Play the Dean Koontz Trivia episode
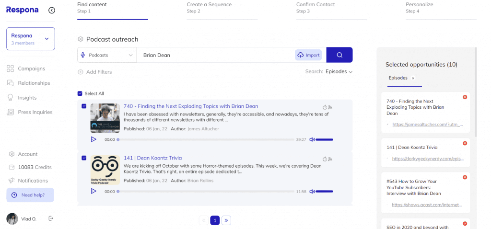491x229 pixels. (x=94, y=191)
